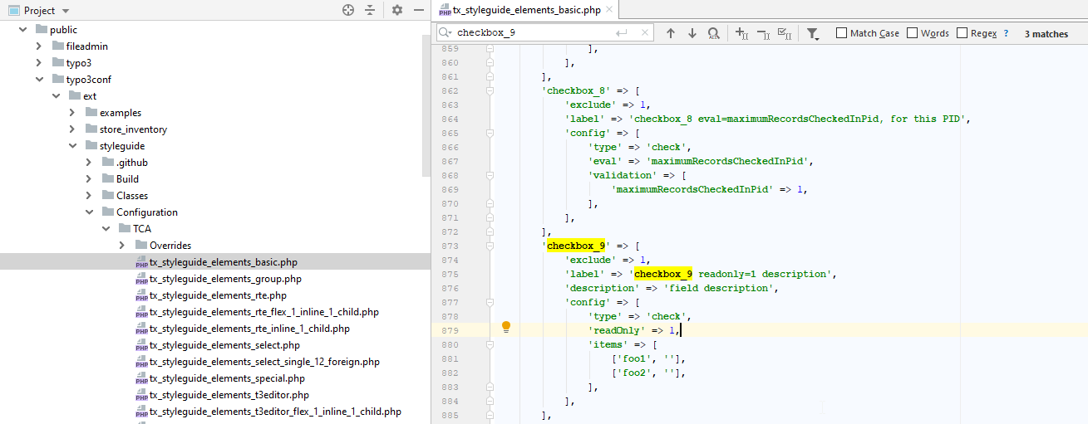
Task: Click the collapse all icon in Project panel
Action: pos(370,10)
